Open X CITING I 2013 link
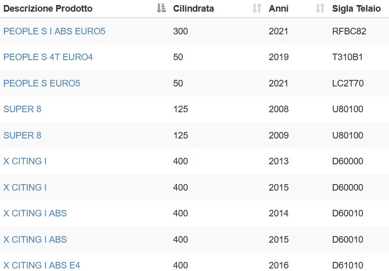Screen dimensions: 389x271 click(25, 161)
